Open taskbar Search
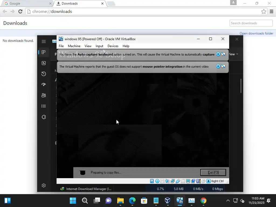 (x=85, y=201)
